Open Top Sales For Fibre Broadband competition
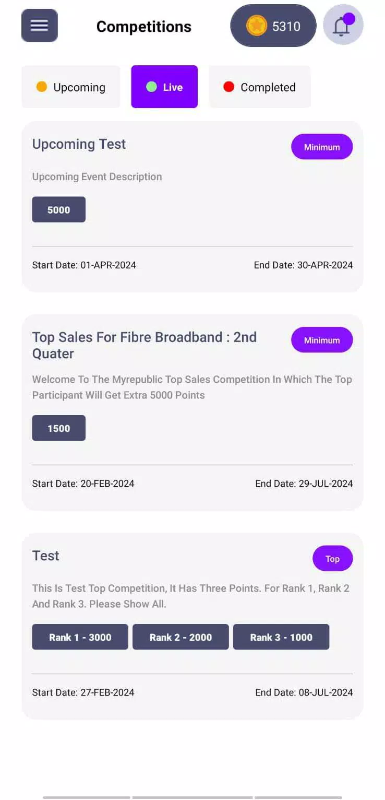 coord(144,345)
